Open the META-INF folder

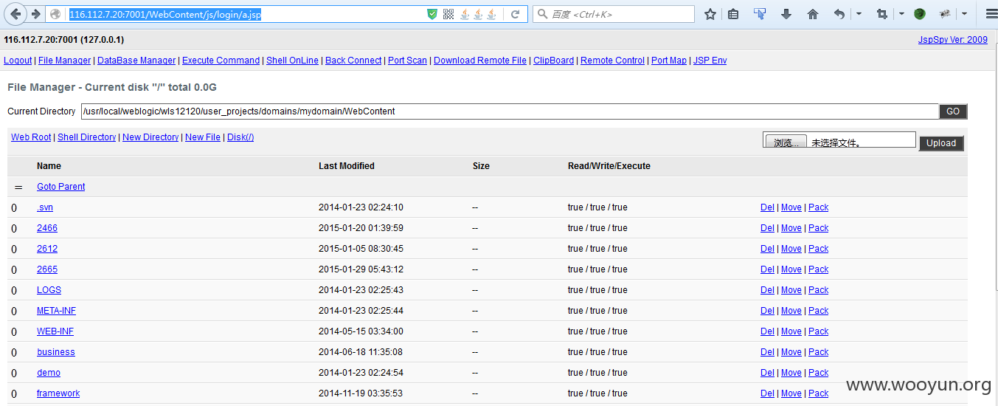(x=56, y=311)
